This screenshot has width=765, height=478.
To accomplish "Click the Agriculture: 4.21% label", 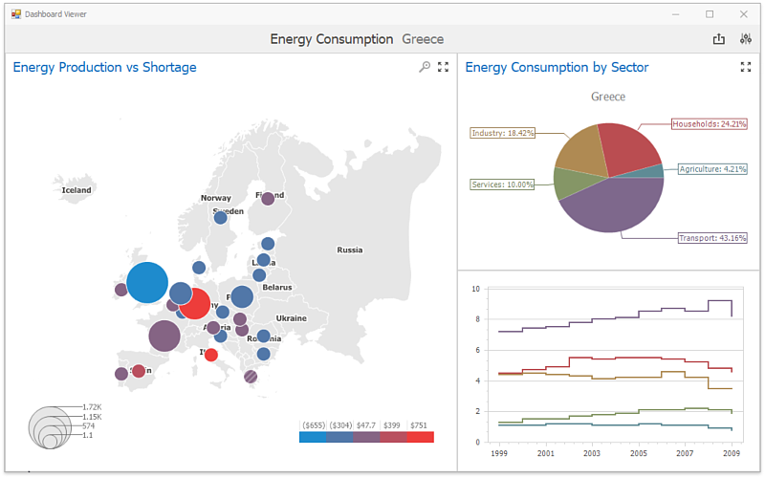I will coord(711,169).
